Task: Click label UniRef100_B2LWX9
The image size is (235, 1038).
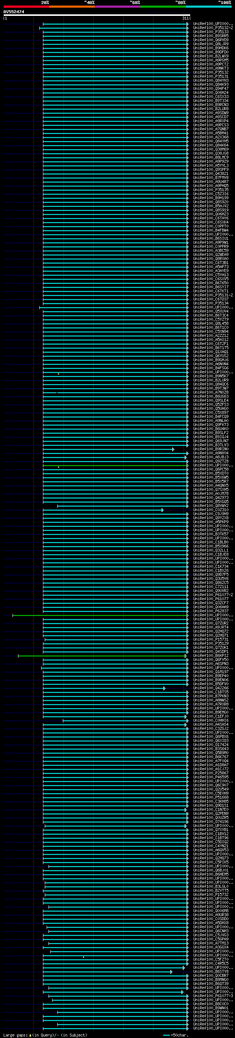Action: [211, 56]
